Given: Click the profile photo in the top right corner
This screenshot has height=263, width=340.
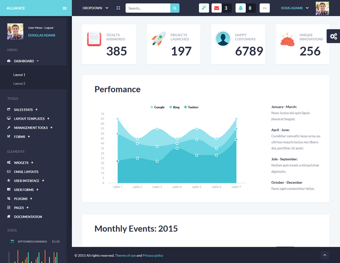Looking at the screenshot, I should point(322,8).
